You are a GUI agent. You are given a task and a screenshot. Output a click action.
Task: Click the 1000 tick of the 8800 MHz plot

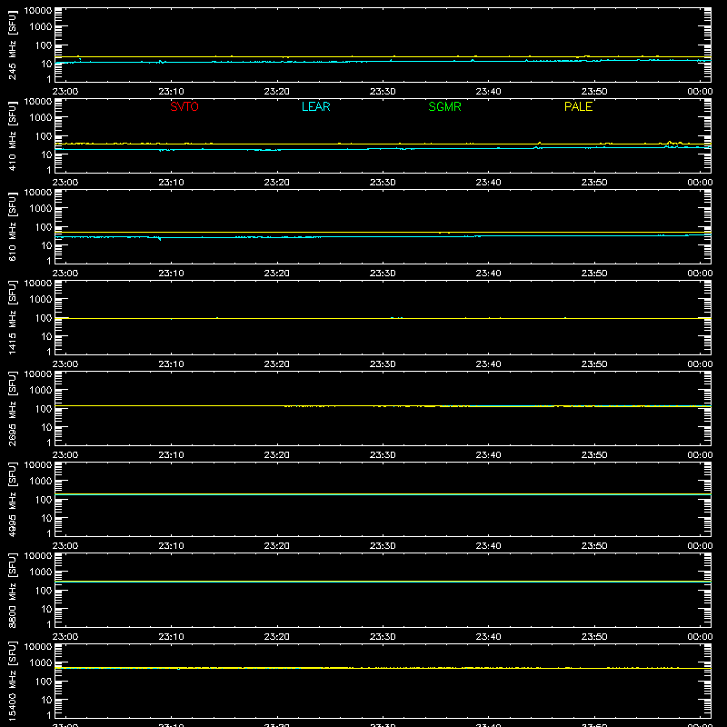pos(41,573)
